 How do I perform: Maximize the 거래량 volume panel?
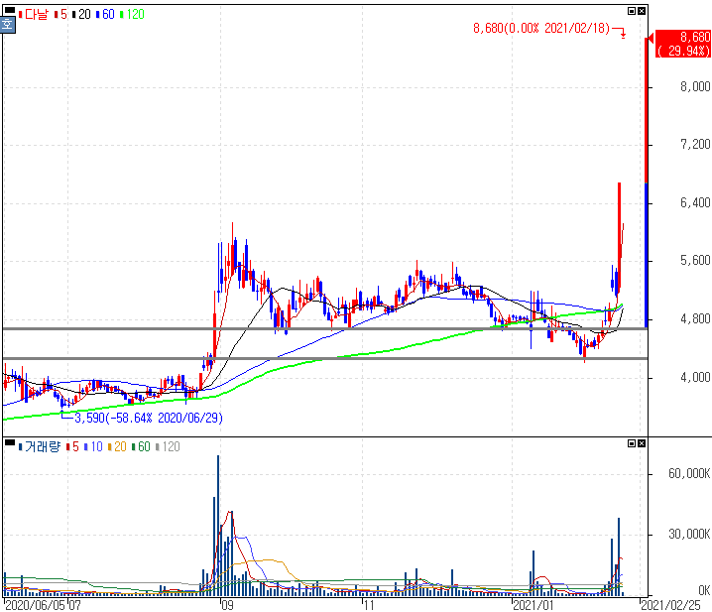tap(632, 443)
